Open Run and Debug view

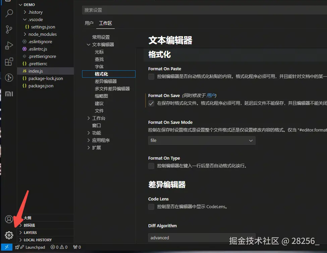[9, 46]
